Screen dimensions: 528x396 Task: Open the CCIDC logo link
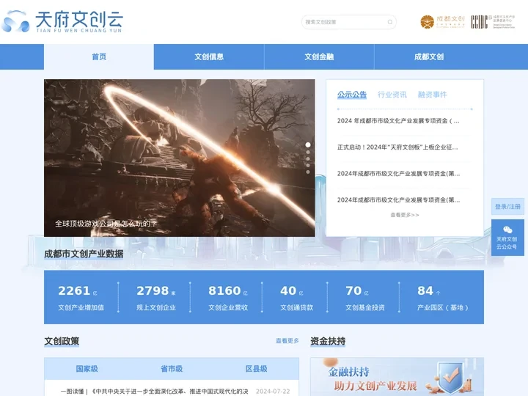click(493, 22)
